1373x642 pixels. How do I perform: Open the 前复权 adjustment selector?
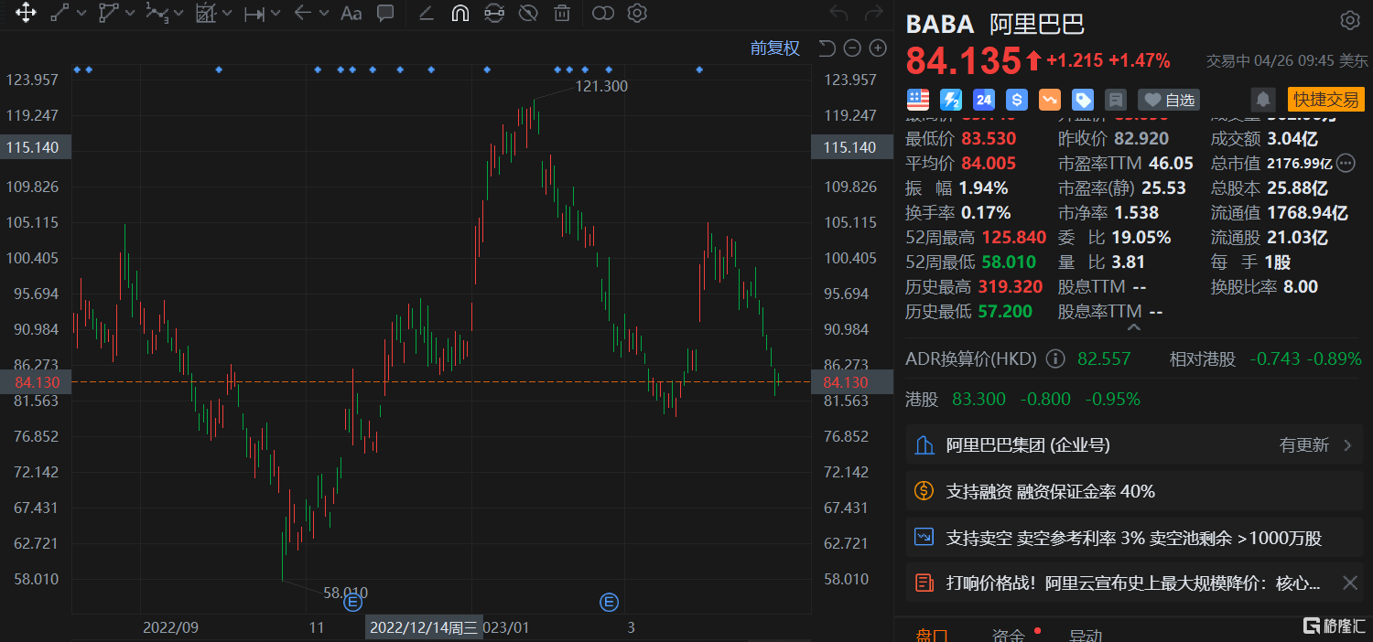click(x=775, y=48)
